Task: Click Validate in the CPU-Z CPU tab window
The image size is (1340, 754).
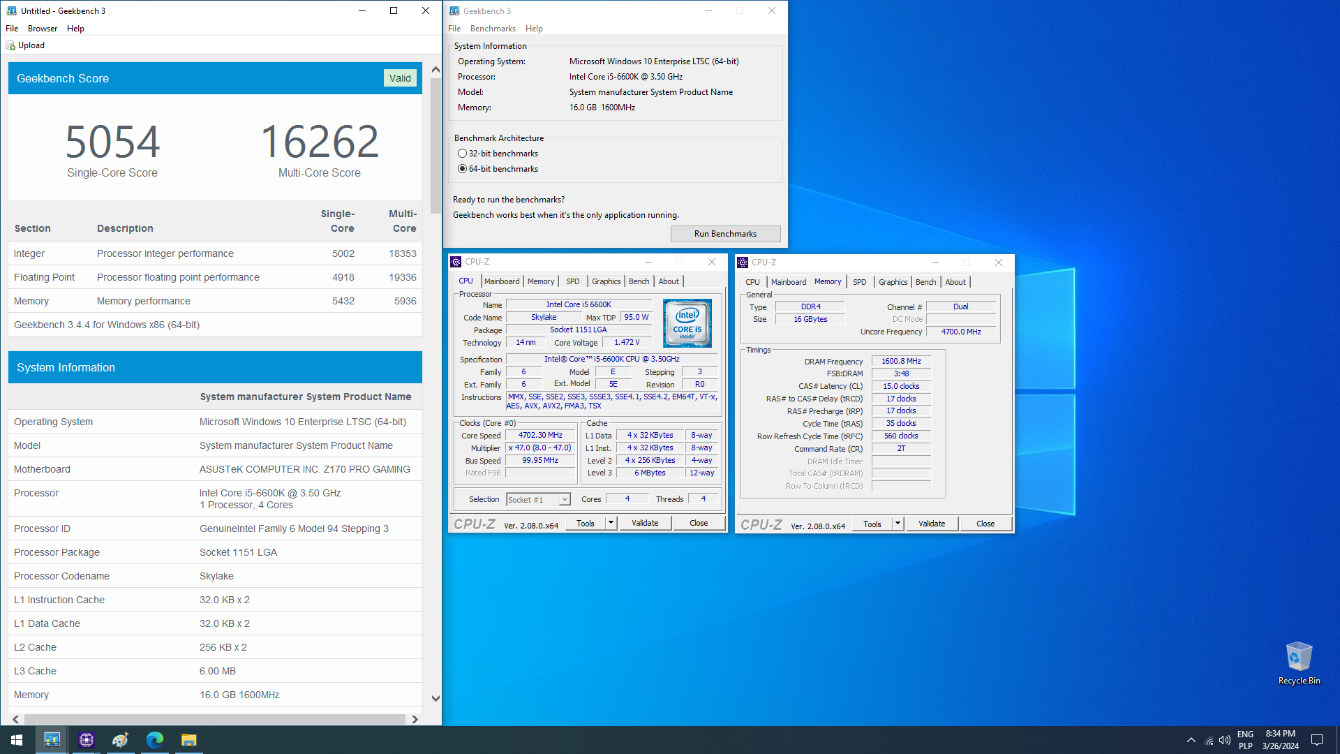Action: [645, 523]
